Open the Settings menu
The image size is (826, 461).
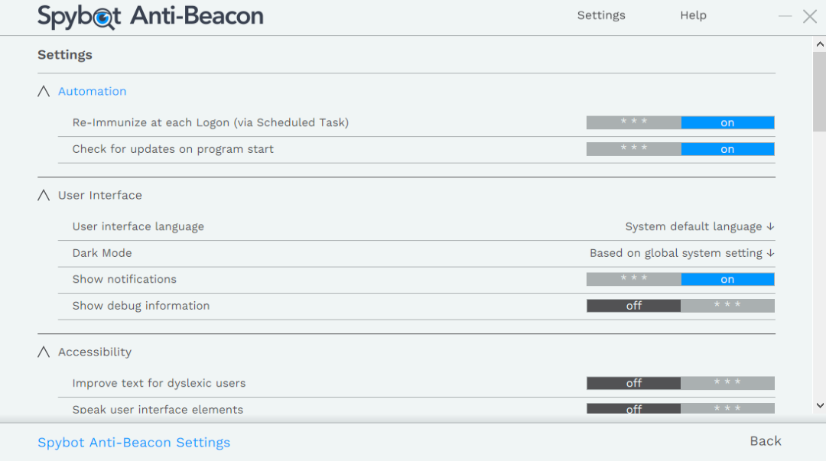[601, 15]
